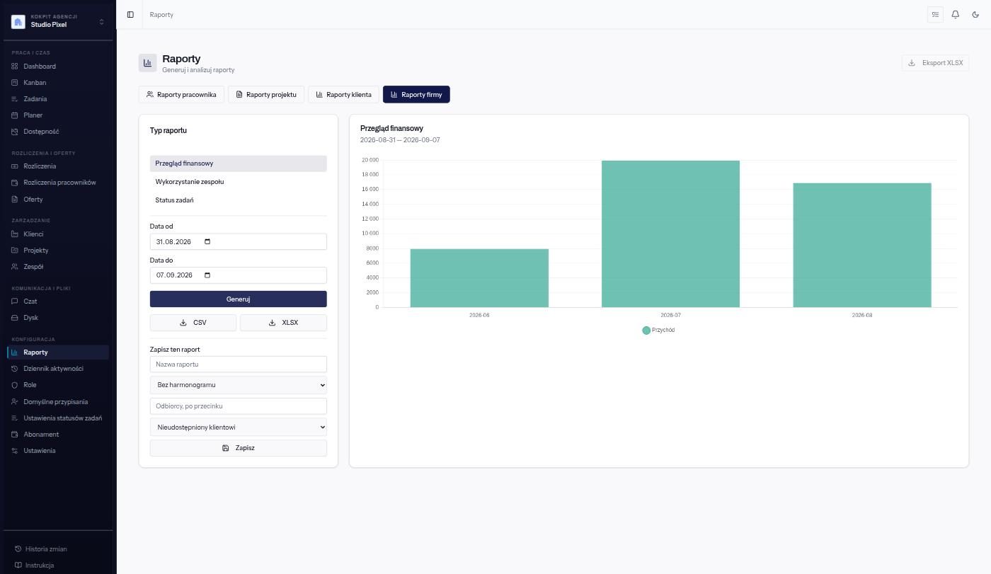
Task: Select the Raporty firmy tab
Action: coord(416,95)
